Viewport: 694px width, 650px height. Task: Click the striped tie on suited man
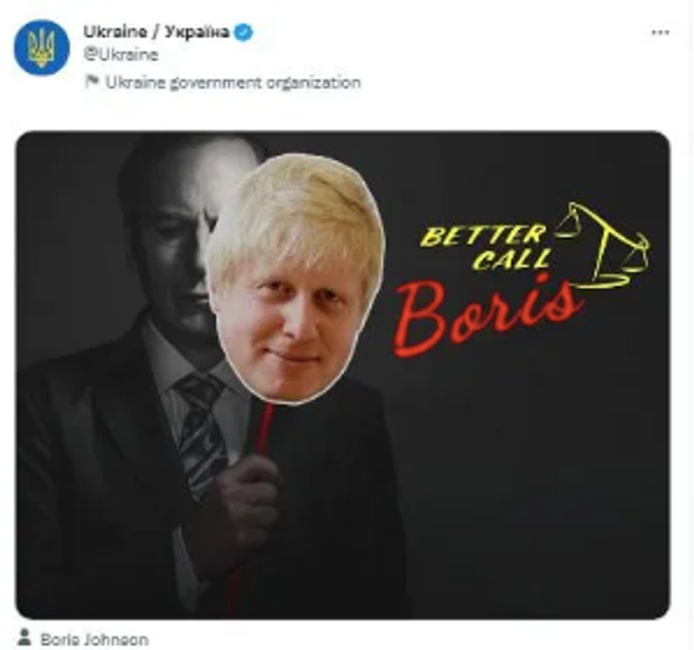[201, 436]
